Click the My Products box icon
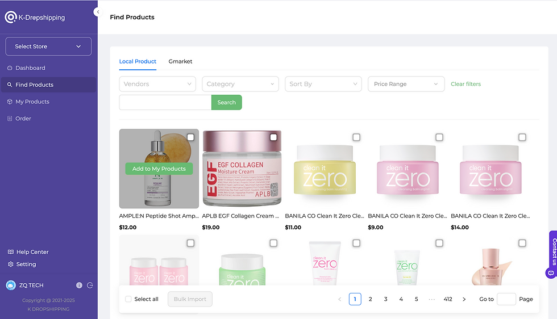557x319 pixels. click(x=10, y=102)
